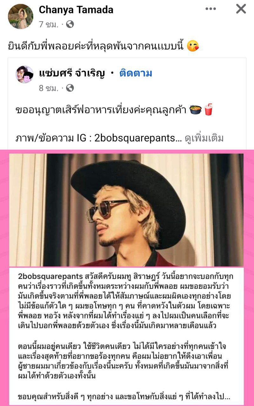Open the three-dots post options menu
254x406 pixels.
[211, 9]
